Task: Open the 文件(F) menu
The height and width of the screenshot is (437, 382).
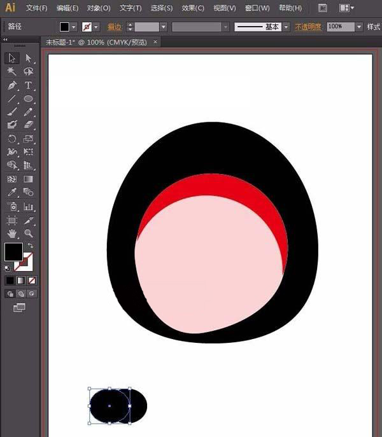Action: coord(36,8)
